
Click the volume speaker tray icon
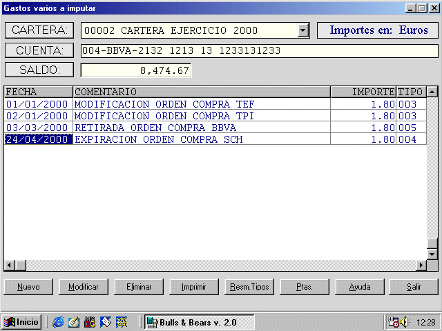(x=404, y=322)
